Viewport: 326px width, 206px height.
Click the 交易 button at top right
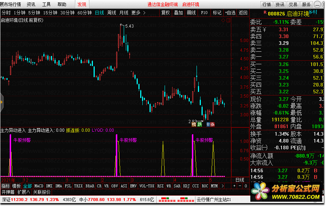coord(293,4)
